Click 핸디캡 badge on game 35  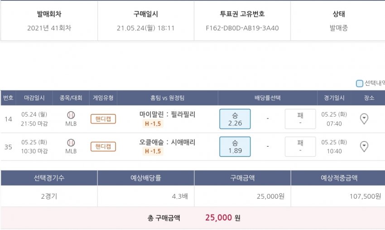coord(103,147)
